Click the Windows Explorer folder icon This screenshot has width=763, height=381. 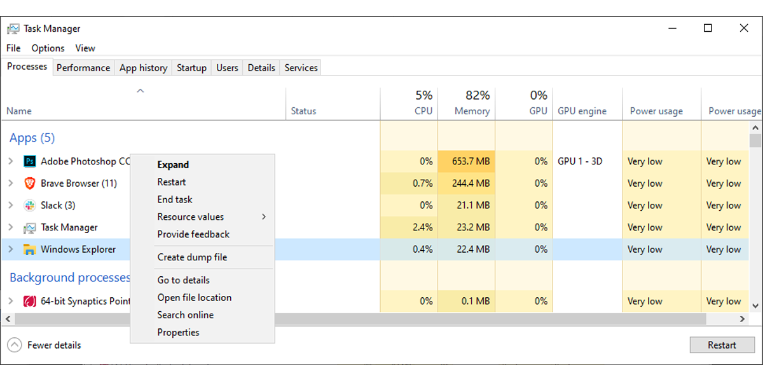tap(29, 250)
